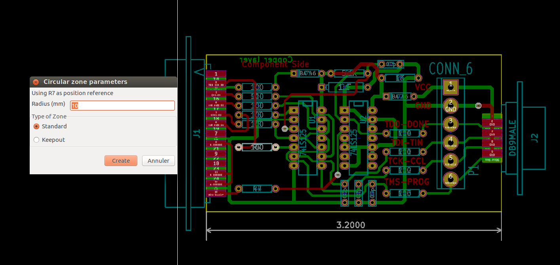
Task: Click the R7 resistor label
Action: tap(257, 189)
